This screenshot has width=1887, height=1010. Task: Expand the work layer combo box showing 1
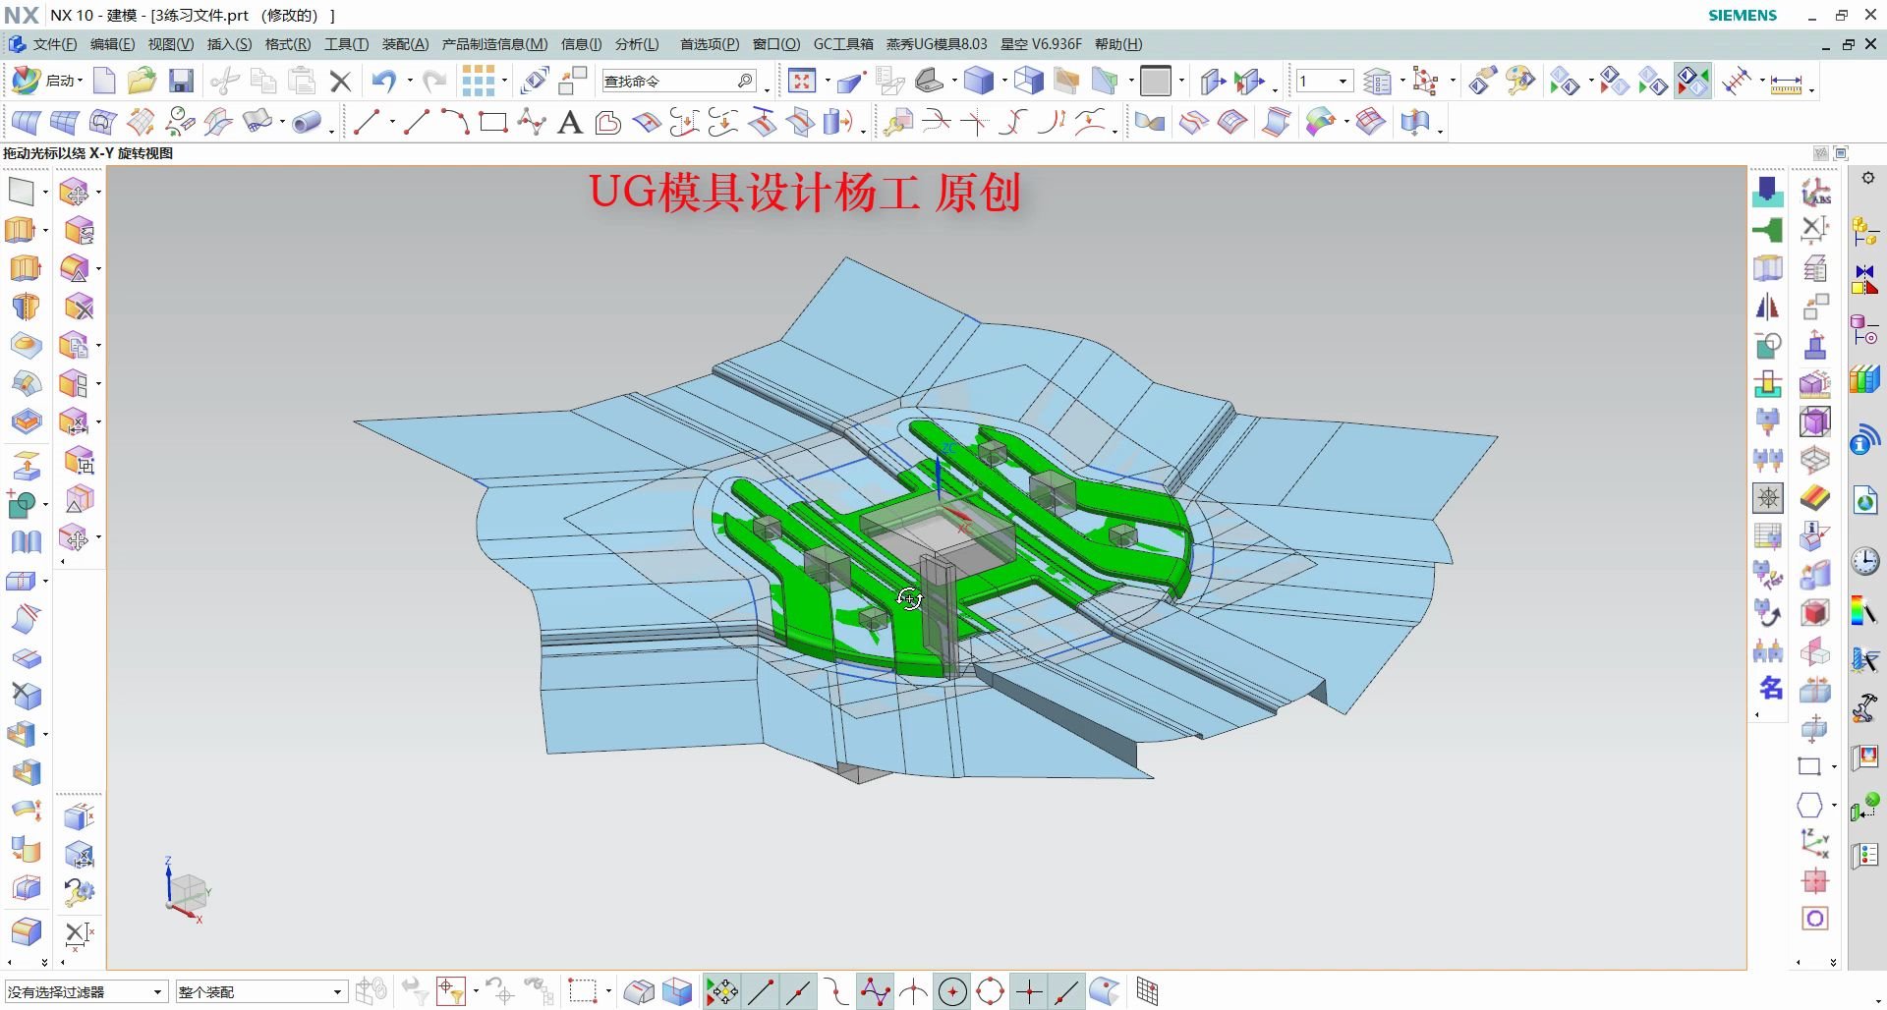[1341, 81]
